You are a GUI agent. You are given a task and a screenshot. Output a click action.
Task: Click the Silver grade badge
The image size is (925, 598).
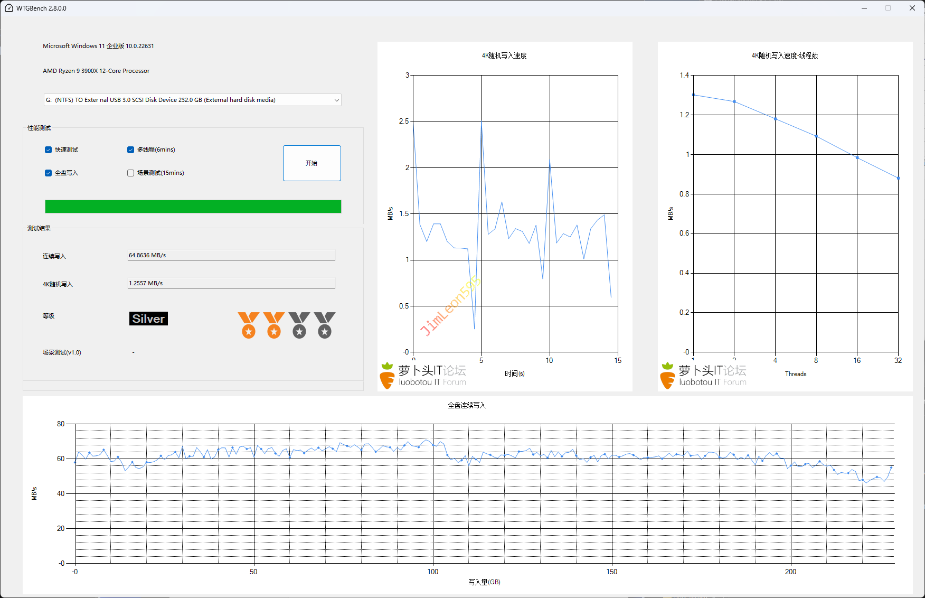pyautogui.click(x=148, y=319)
